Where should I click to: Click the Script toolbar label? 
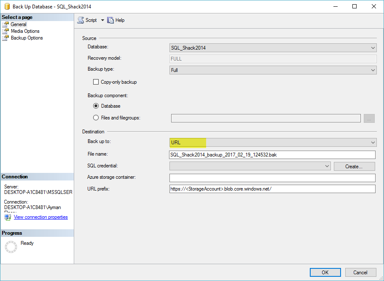91,20
